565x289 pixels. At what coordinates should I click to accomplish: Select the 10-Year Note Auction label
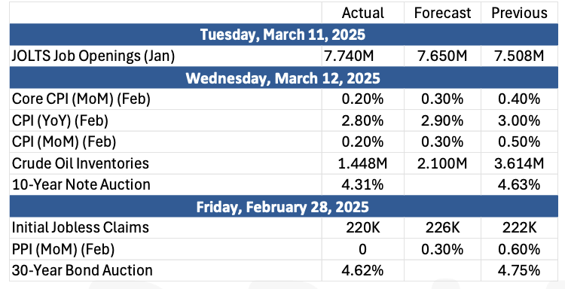(81, 185)
